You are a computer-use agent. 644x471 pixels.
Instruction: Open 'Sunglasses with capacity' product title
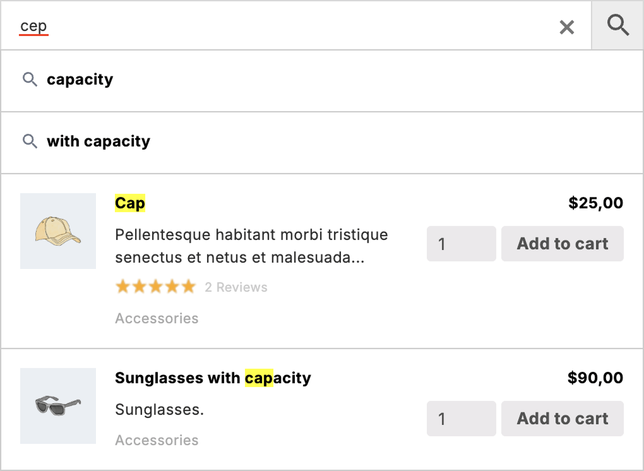(x=213, y=378)
